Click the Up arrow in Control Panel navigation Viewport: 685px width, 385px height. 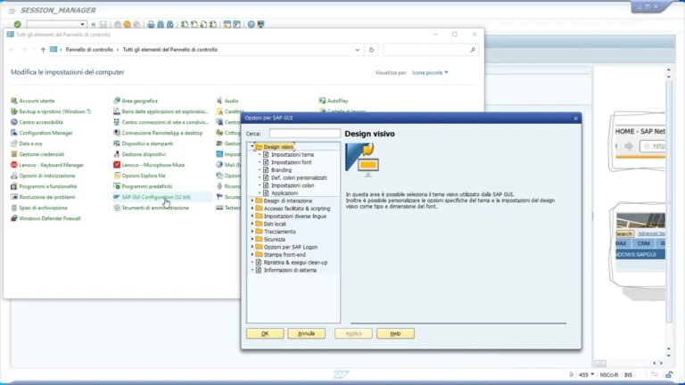(43, 50)
